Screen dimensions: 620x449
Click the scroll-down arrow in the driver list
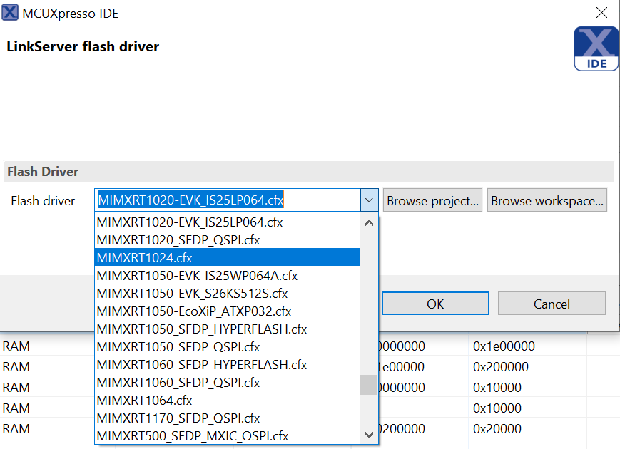pyautogui.click(x=369, y=434)
